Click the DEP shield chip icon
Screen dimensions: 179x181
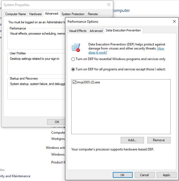pyautogui.click(x=76, y=47)
